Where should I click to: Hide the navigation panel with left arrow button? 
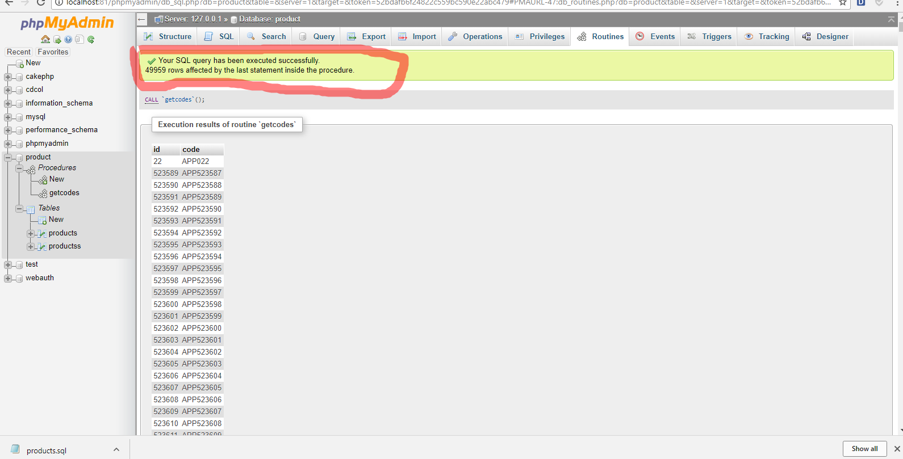[142, 19]
